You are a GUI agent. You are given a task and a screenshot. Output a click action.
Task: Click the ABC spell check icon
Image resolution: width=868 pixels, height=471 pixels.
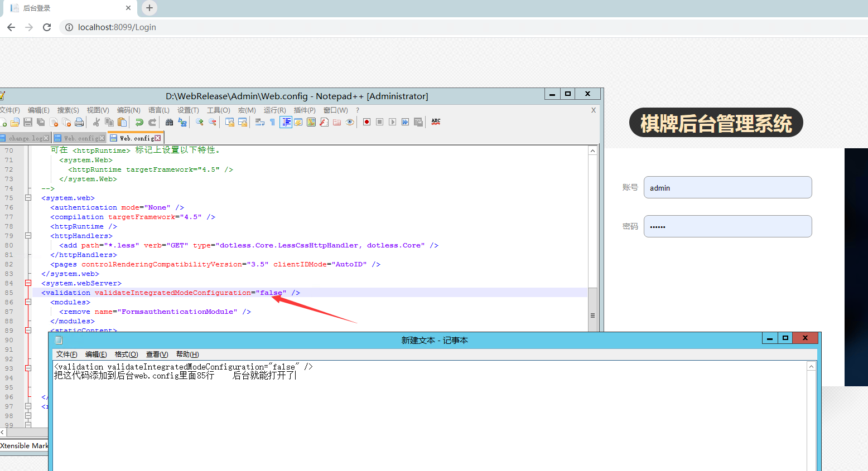click(436, 122)
